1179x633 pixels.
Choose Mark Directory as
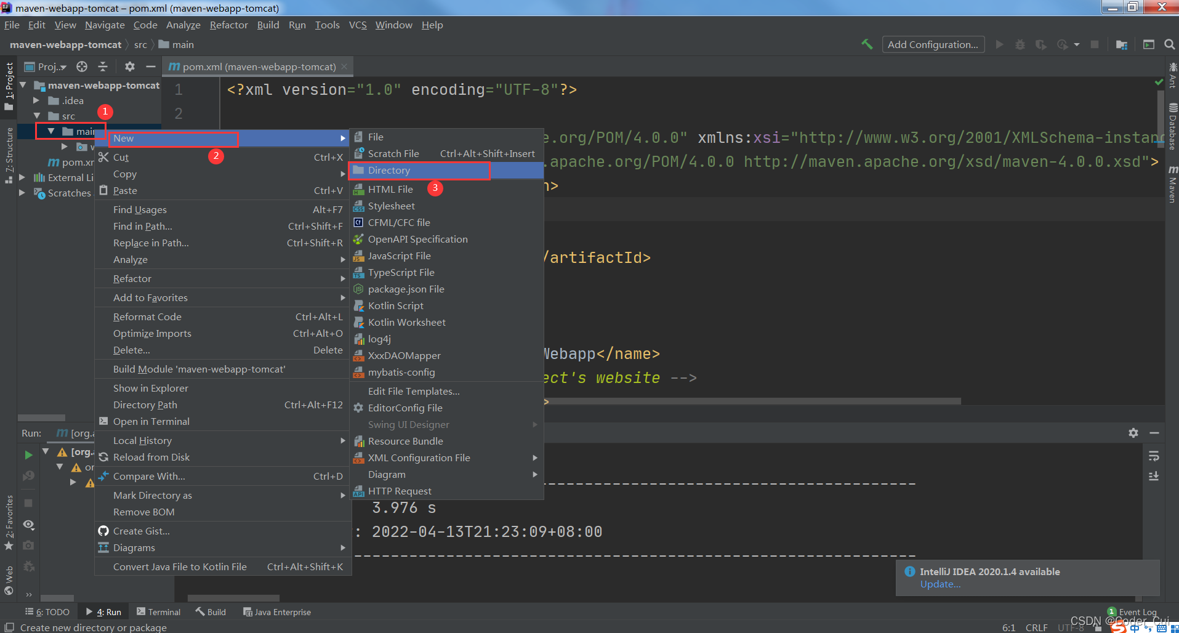(x=223, y=495)
